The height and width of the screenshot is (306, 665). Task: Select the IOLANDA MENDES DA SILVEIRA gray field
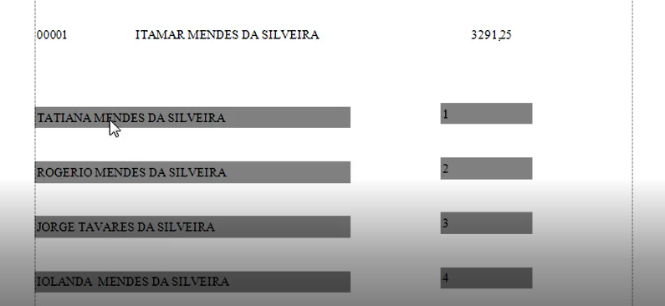click(x=192, y=282)
